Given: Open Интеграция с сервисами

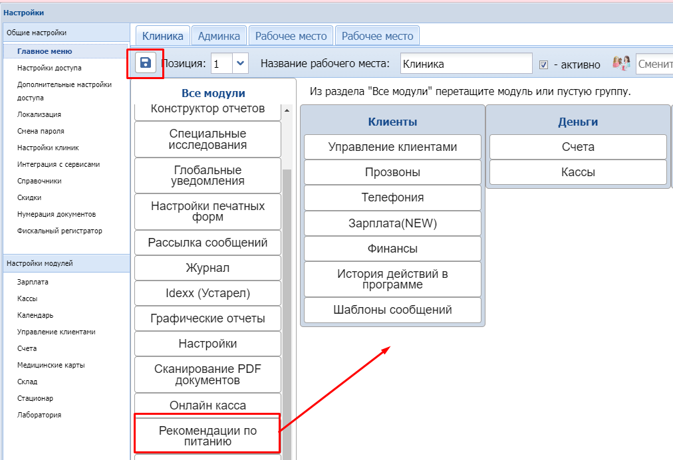Looking at the screenshot, I should [59, 164].
